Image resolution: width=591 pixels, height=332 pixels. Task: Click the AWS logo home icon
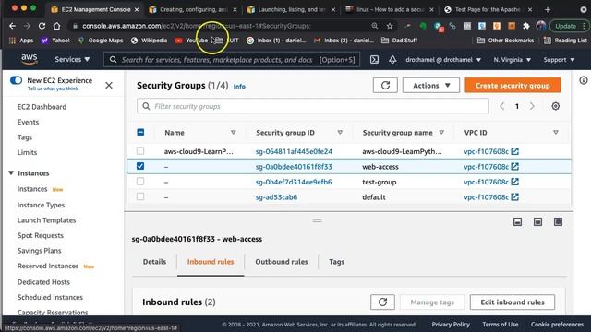pyautogui.click(x=29, y=59)
